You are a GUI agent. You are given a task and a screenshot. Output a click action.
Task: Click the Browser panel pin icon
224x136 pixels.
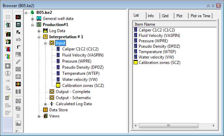tap(213, 6)
